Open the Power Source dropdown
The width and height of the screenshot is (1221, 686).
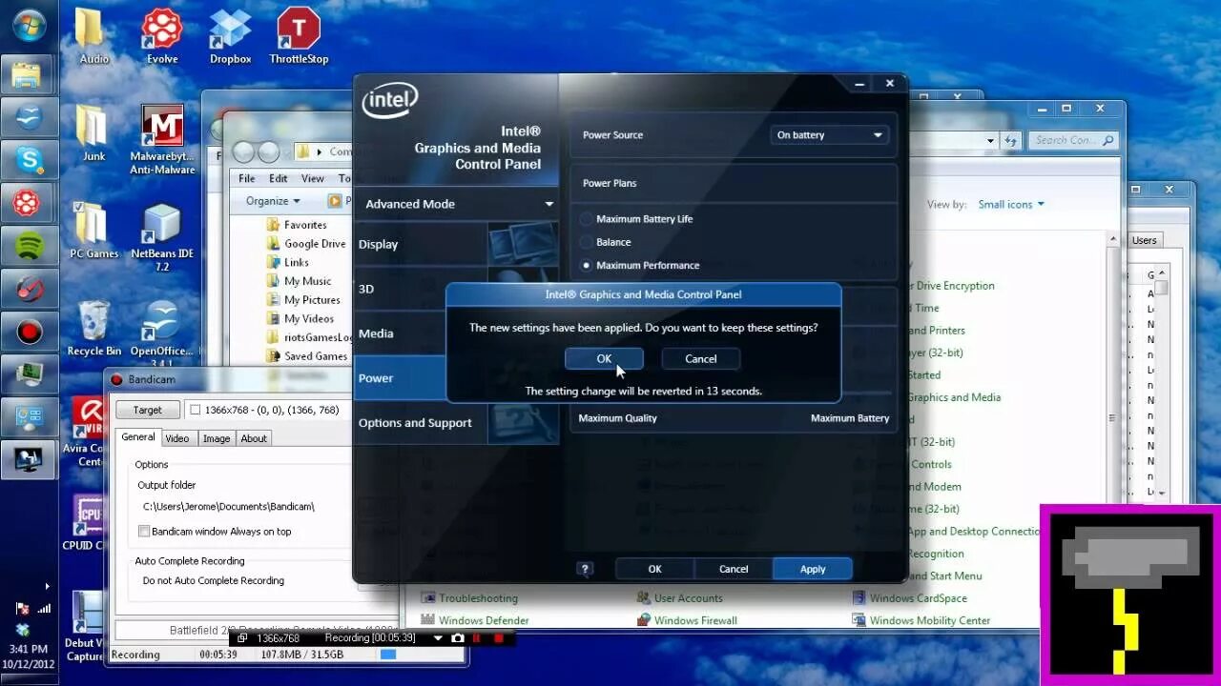[829, 135]
